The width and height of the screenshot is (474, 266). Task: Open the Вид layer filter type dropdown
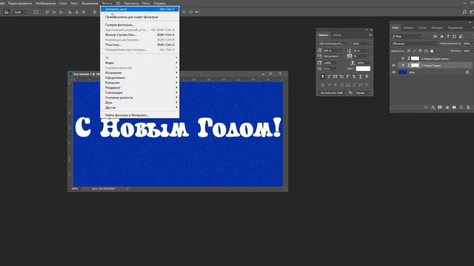[407, 36]
